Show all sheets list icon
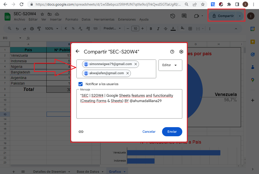 tap(23, 172)
